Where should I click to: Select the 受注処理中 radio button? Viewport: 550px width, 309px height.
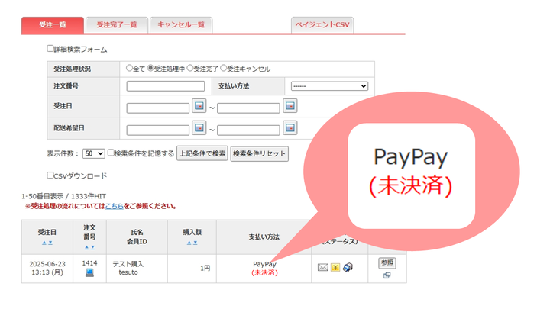pyautogui.click(x=150, y=68)
